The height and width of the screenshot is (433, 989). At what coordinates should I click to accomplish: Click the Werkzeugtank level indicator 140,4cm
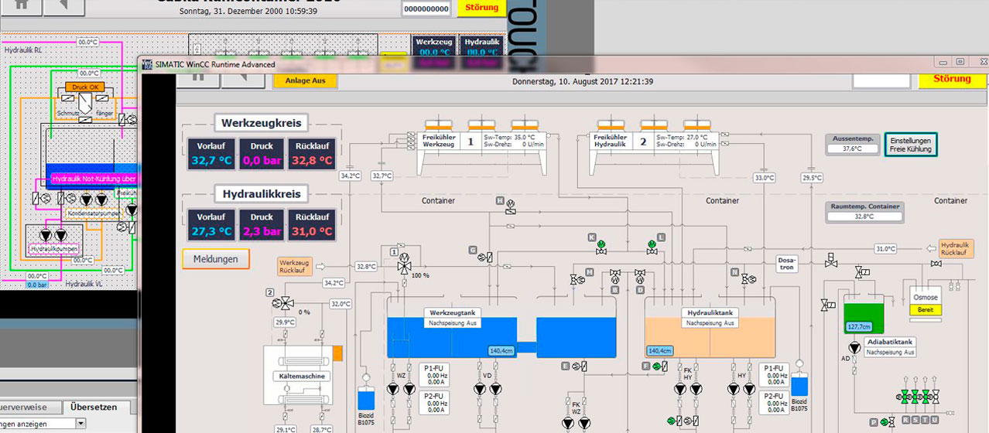click(501, 351)
